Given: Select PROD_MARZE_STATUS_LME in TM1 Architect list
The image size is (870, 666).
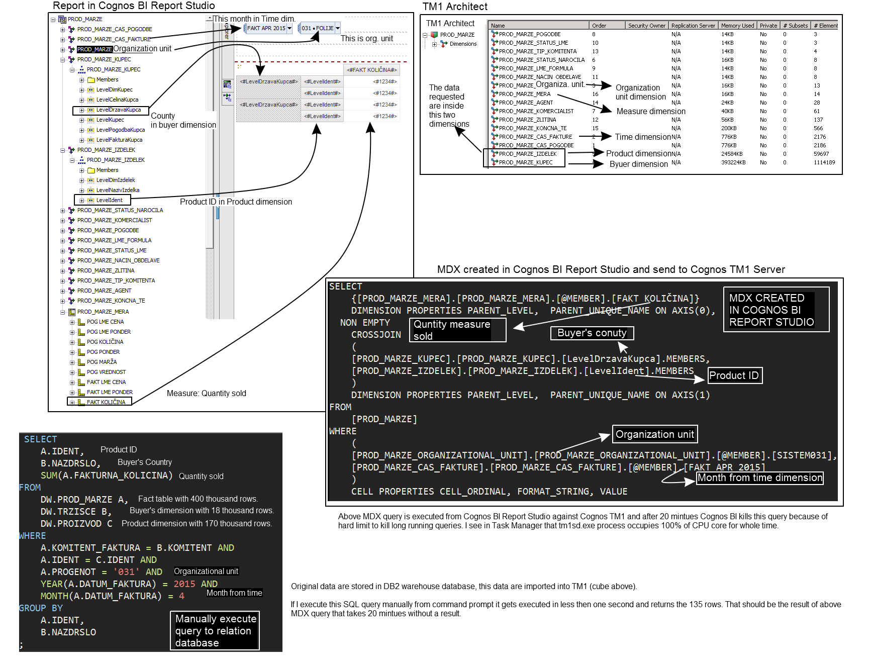Looking at the screenshot, I should coord(533,43).
